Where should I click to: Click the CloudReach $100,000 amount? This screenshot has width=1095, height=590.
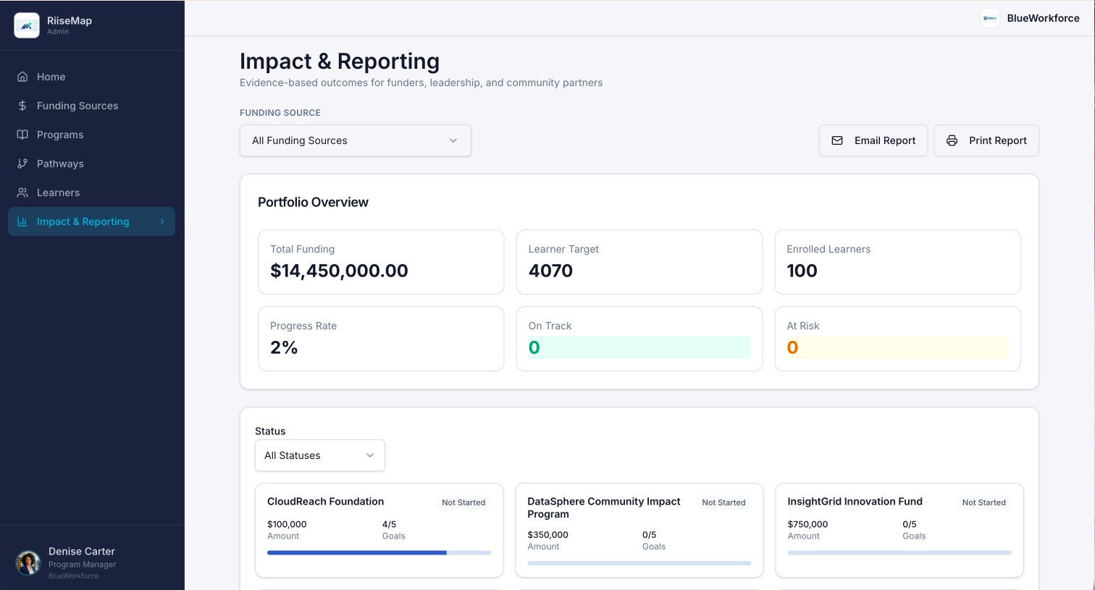[287, 524]
